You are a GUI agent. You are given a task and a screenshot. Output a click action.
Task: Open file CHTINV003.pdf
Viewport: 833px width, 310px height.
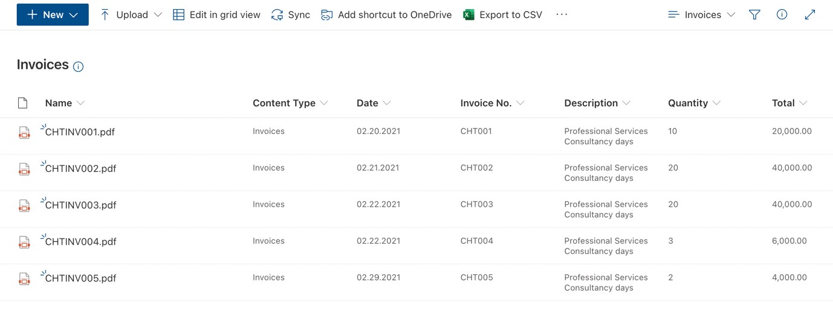pos(80,205)
